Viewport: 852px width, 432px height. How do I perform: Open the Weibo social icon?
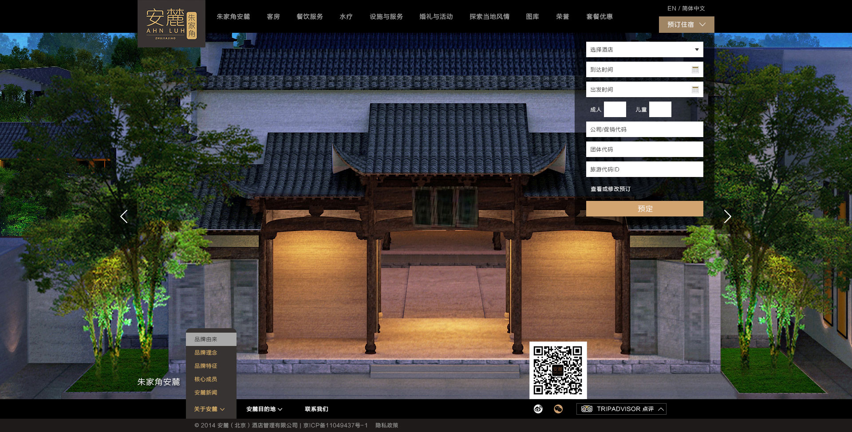[538, 409]
